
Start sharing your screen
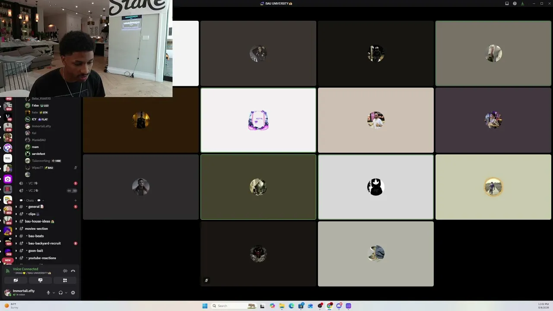[40, 280]
